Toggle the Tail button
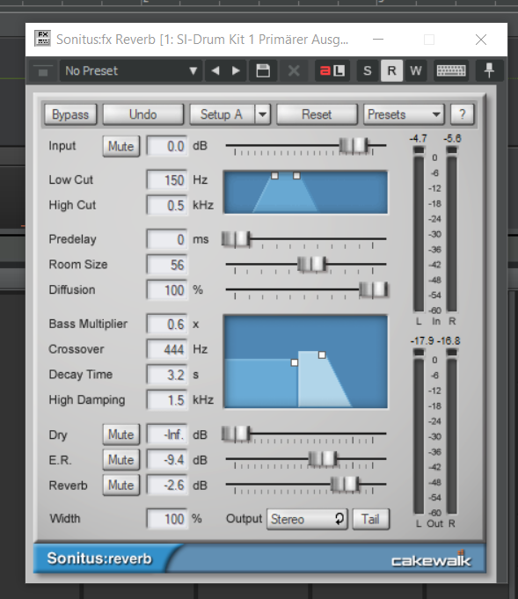 pos(370,519)
